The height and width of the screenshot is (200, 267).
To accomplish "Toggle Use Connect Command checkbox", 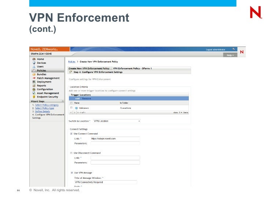I will click(71, 134).
